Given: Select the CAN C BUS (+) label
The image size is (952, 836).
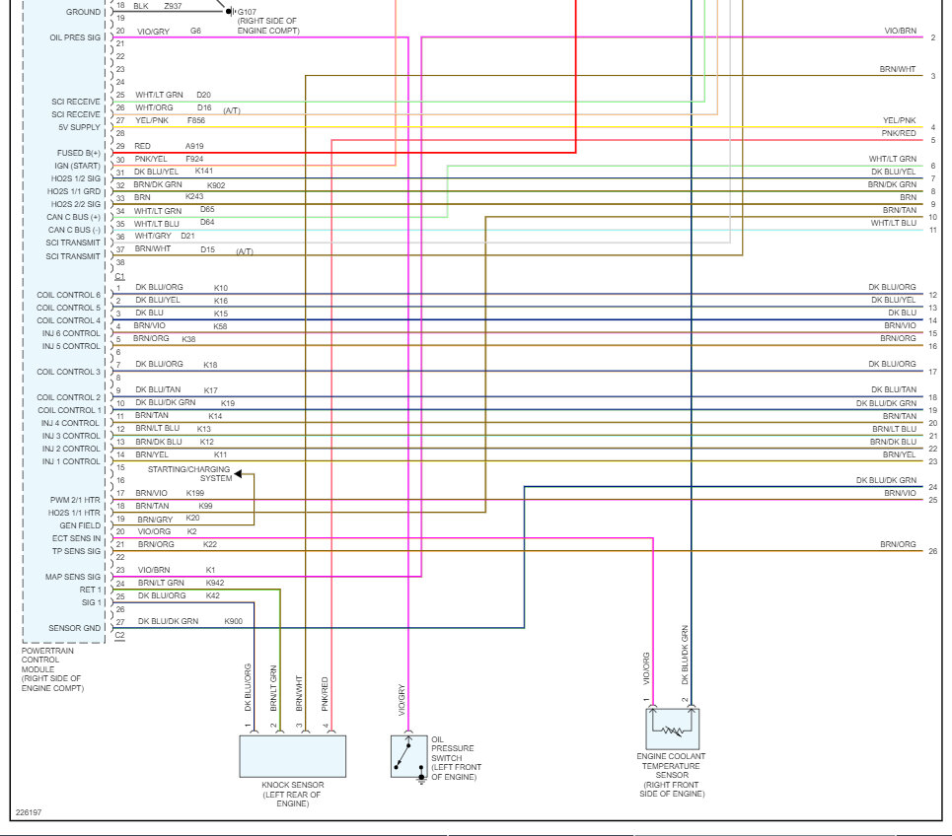Looking at the screenshot, I should [73, 217].
